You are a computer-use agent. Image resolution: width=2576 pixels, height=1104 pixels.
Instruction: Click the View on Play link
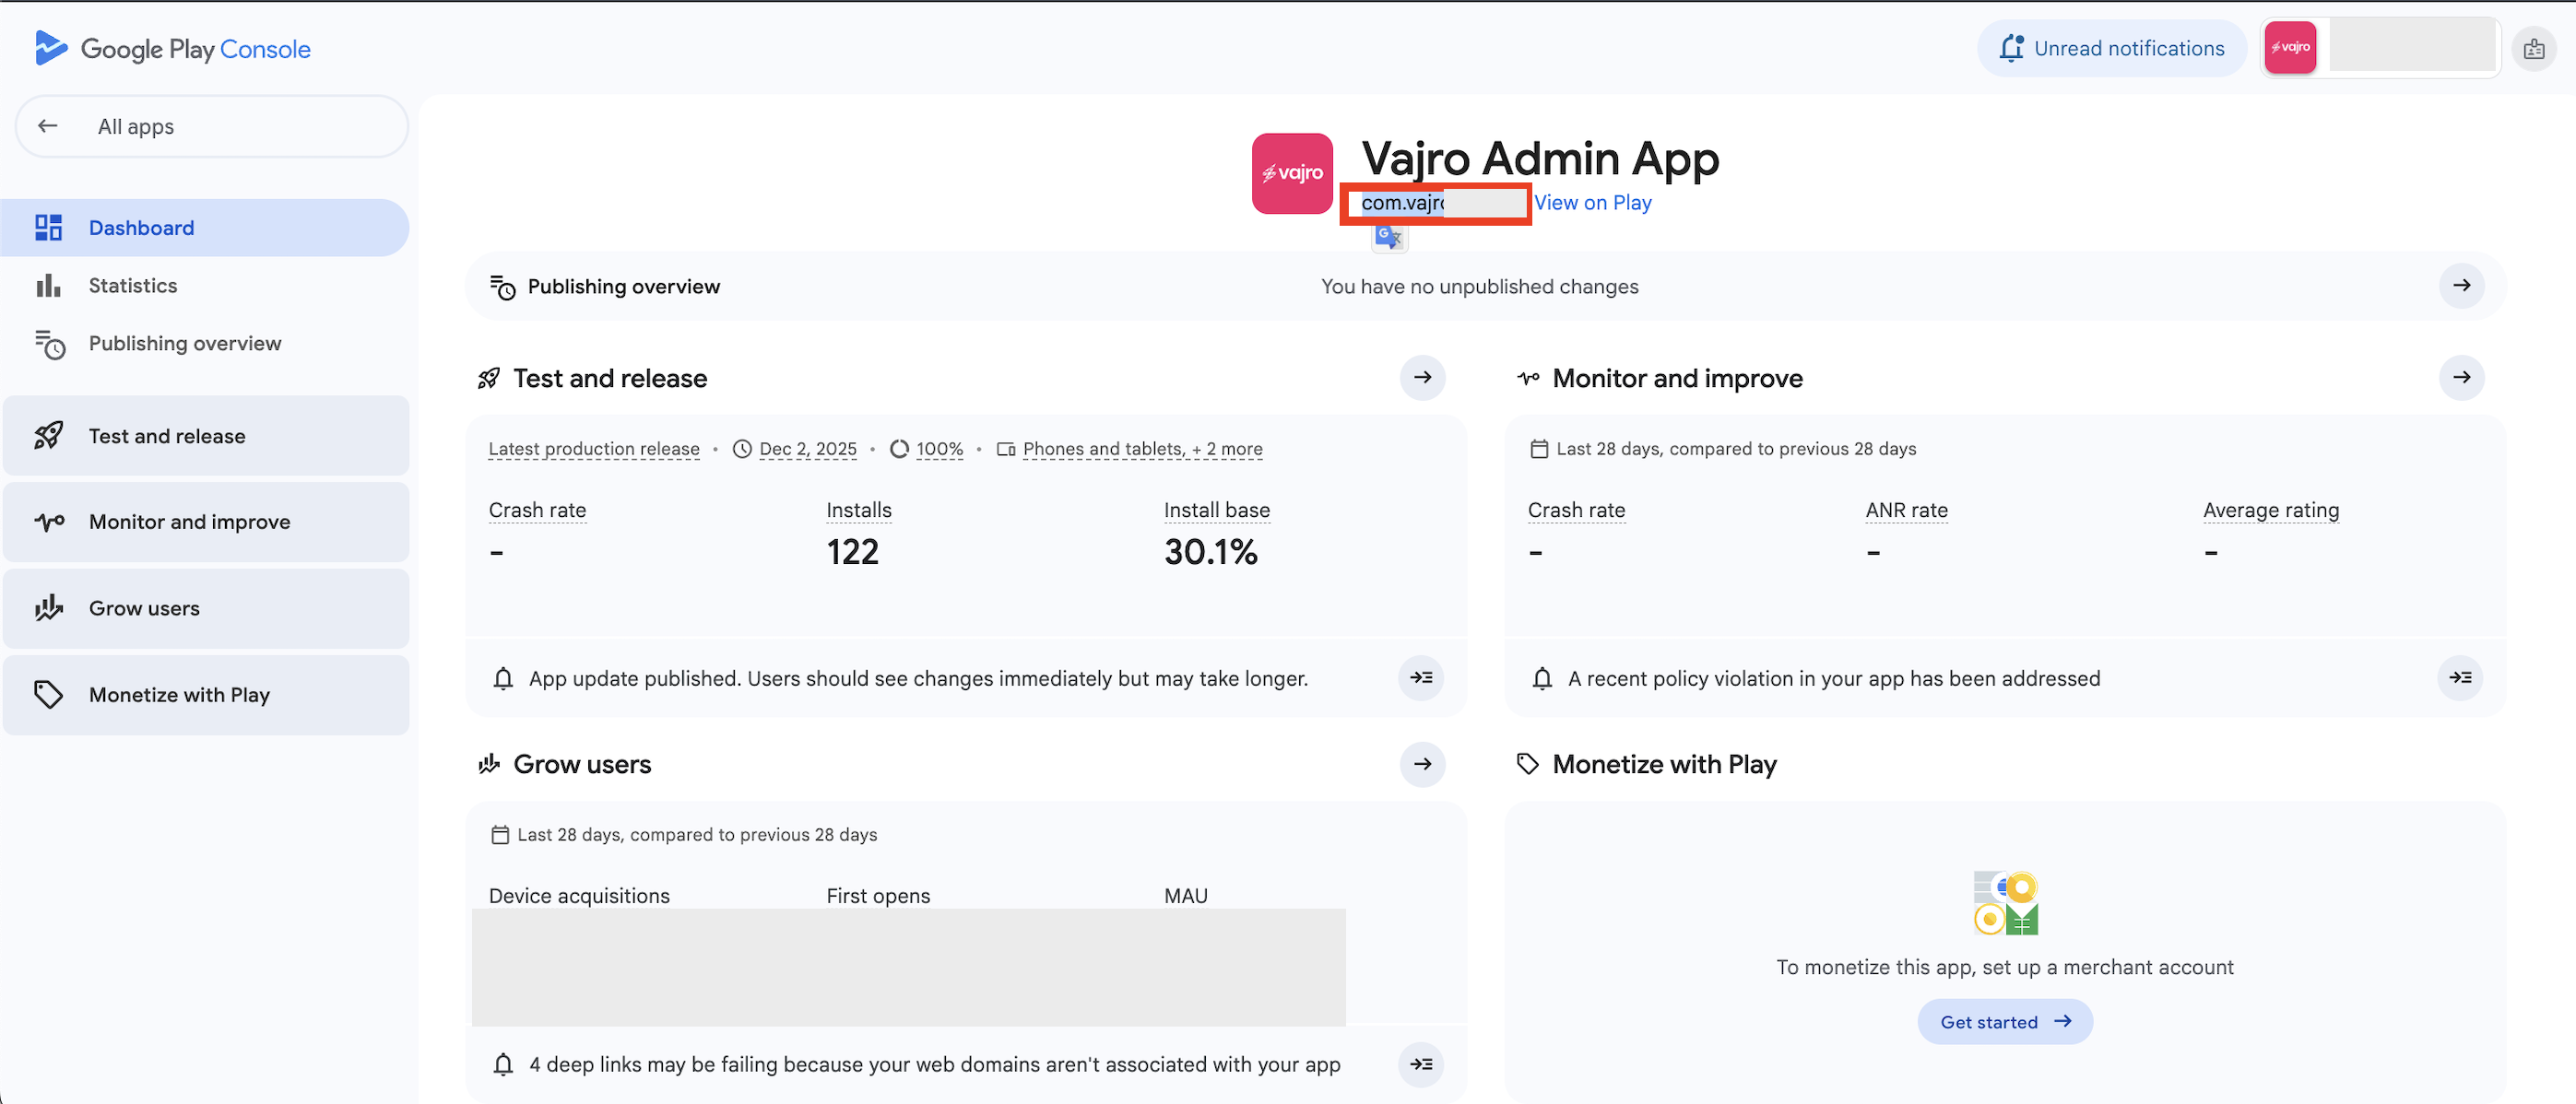[1592, 203]
